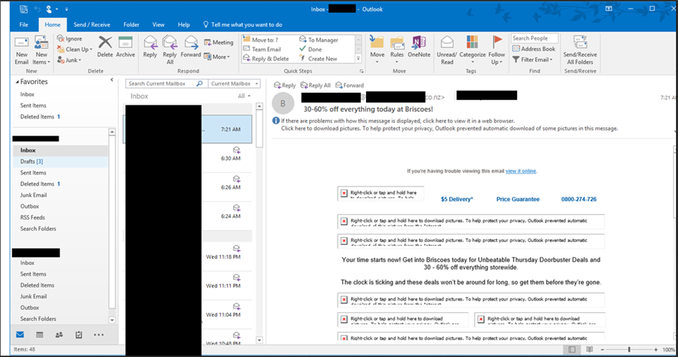
Task: Open Clean Up dropdown
Action: (75, 49)
